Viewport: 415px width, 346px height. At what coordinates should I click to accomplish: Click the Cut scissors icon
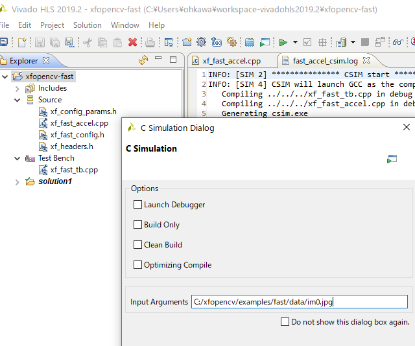pos(87,42)
